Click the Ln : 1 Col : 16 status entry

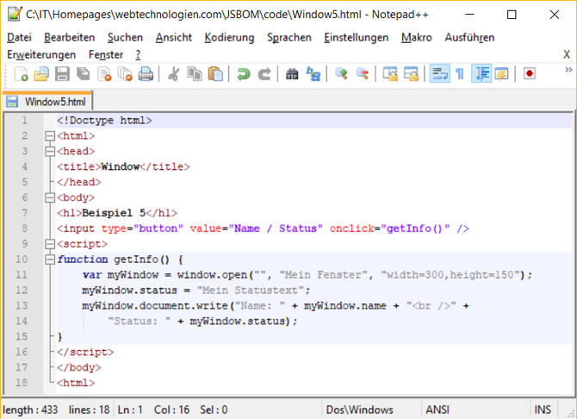153,410
